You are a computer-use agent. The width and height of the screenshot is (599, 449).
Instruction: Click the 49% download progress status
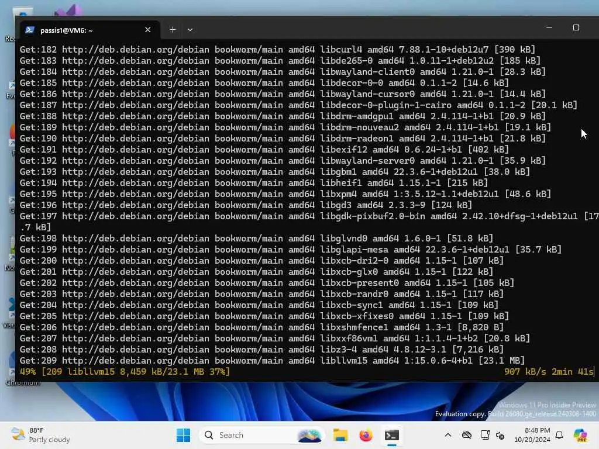click(x=125, y=371)
